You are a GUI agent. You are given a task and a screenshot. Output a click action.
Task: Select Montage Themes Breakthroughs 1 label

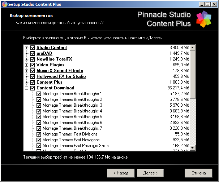point(72,94)
